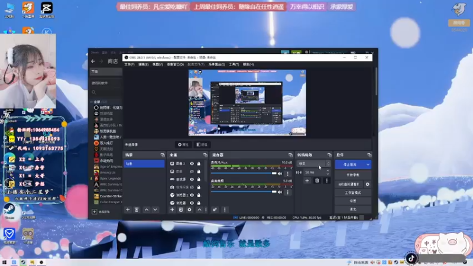The image size is (473, 266).
Task: Open advanced audio properties gears in mixer
Action: [x=215, y=210]
